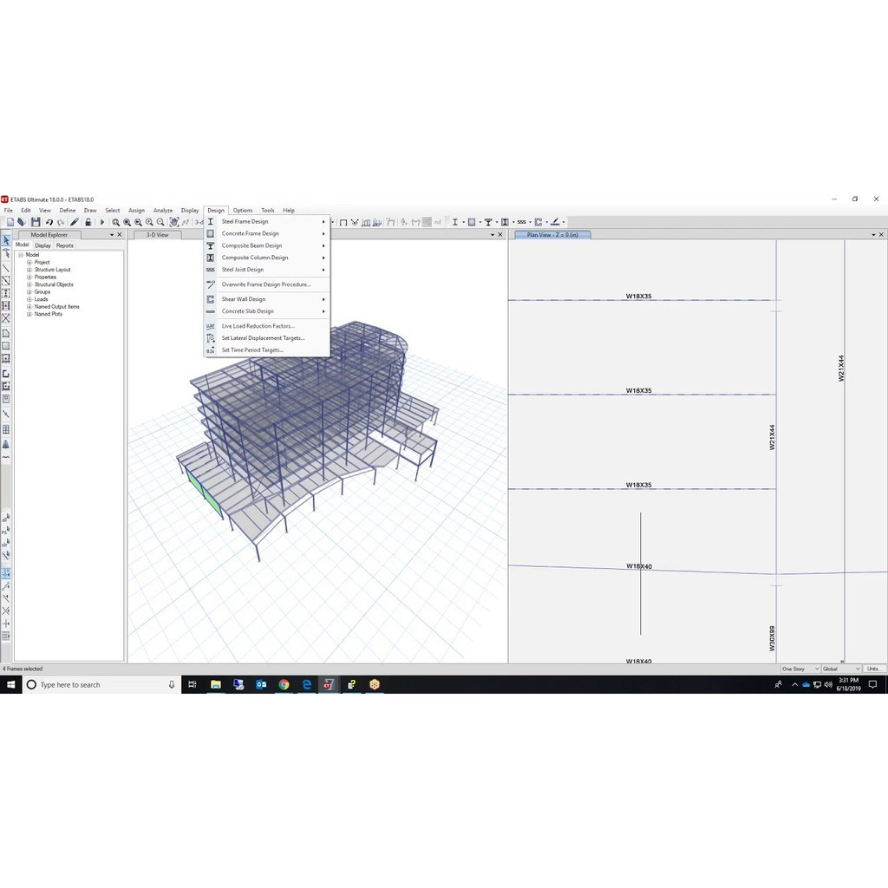The image size is (888, 888).
Task: Select the Plan View tab
Action: click(552, 235)
